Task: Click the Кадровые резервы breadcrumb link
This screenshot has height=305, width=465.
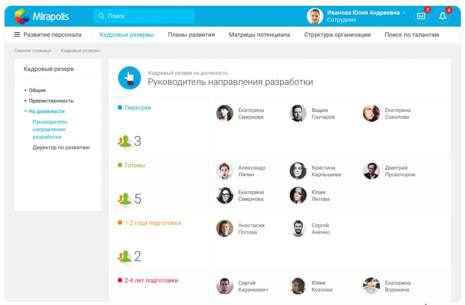Action: [80, 51]
